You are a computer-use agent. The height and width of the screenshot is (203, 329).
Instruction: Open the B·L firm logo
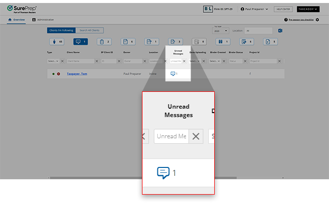208,9
